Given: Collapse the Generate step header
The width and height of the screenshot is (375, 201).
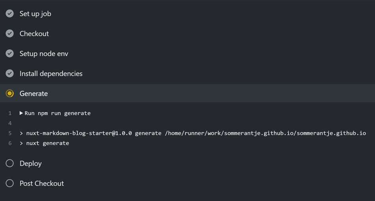Looking at the screenshot, I should pos(33,94).
